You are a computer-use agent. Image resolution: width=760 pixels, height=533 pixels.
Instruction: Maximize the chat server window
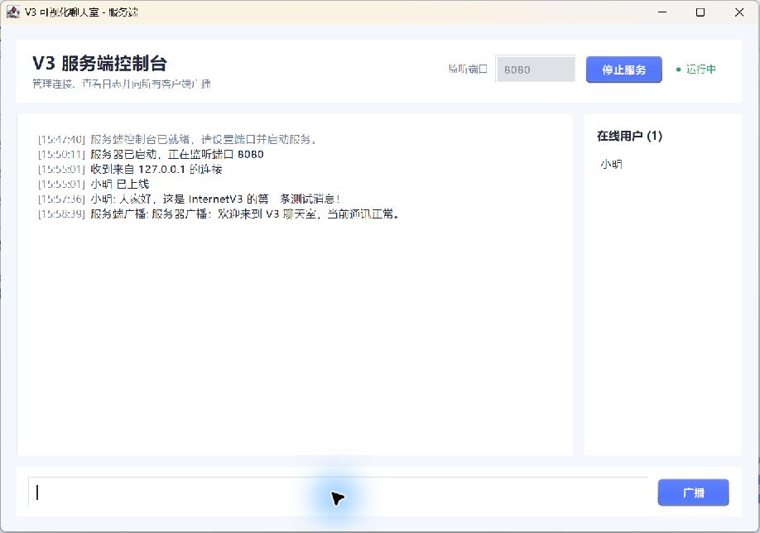(x=700, y=12)
